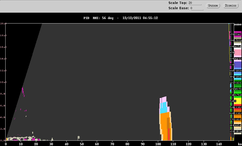Click the 'drizzle' legend label
This screenshot has width=242, height=146.
click(235, 125)
